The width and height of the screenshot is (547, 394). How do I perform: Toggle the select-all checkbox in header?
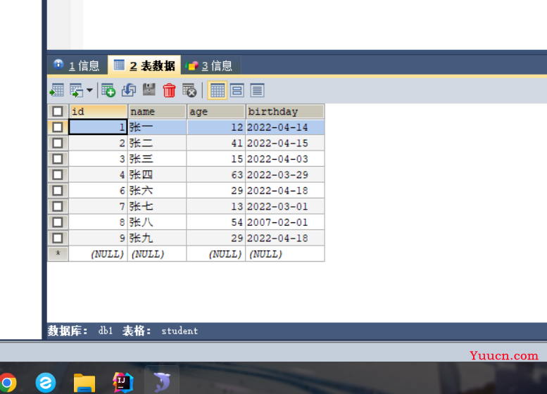click(58, 112)
